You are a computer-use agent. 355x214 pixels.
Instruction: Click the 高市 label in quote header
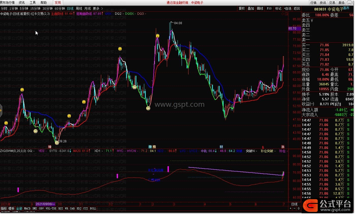click(x=346, y=8)
